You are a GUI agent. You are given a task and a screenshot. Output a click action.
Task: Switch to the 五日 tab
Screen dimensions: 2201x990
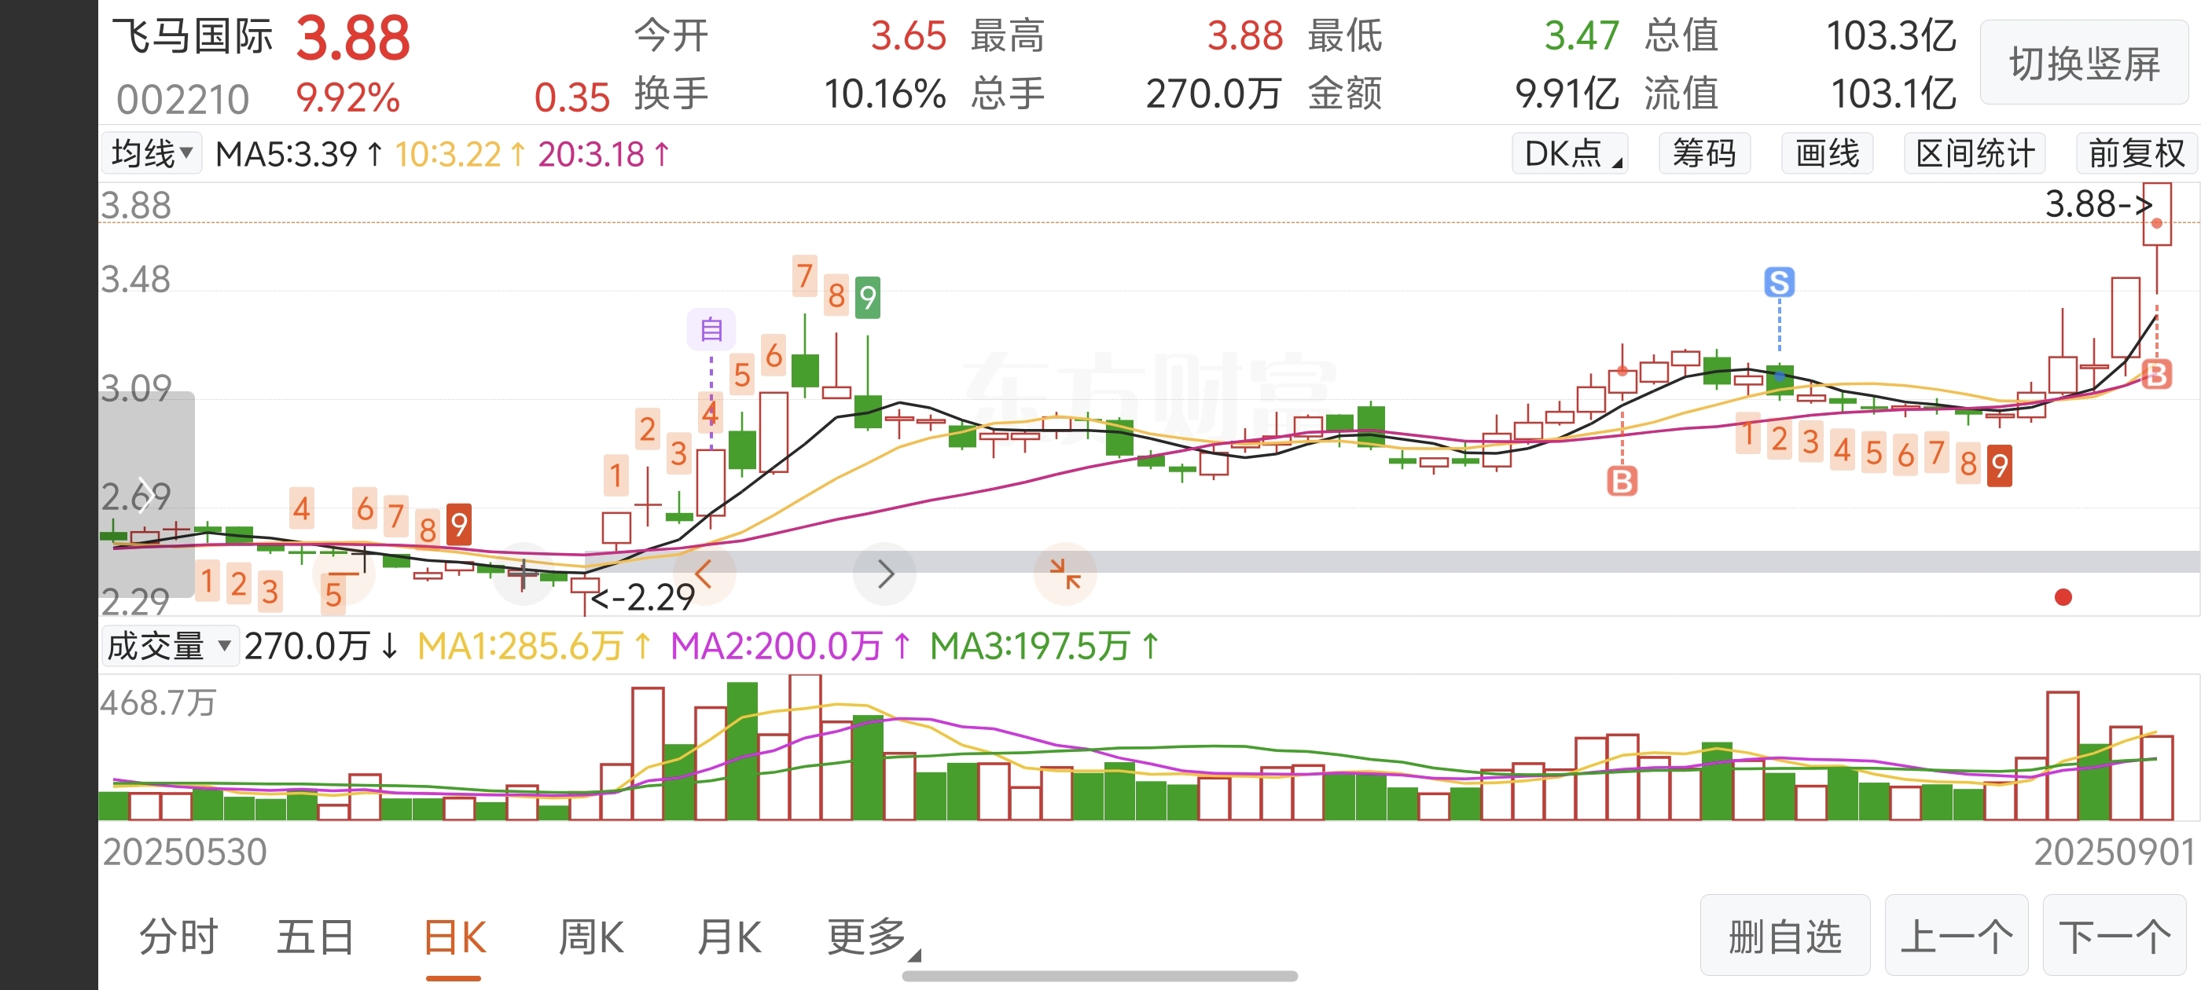coord(315,937)
